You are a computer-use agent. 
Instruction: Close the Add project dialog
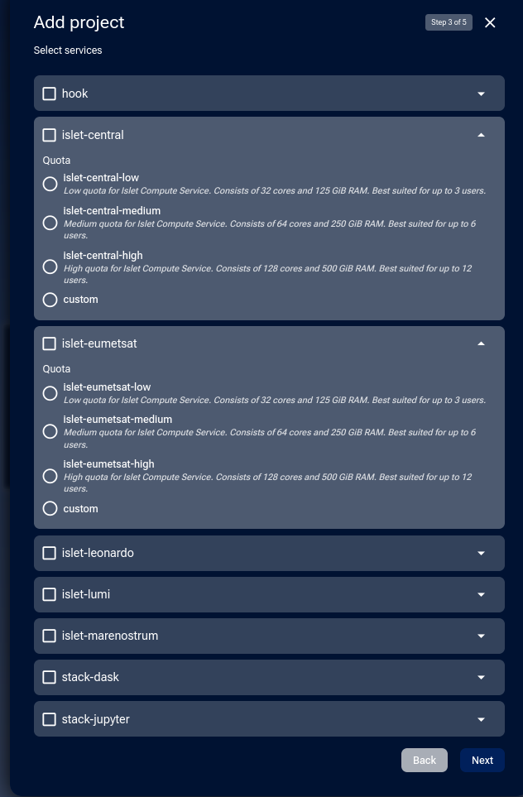pyautogui.click(x=490, y=22)
